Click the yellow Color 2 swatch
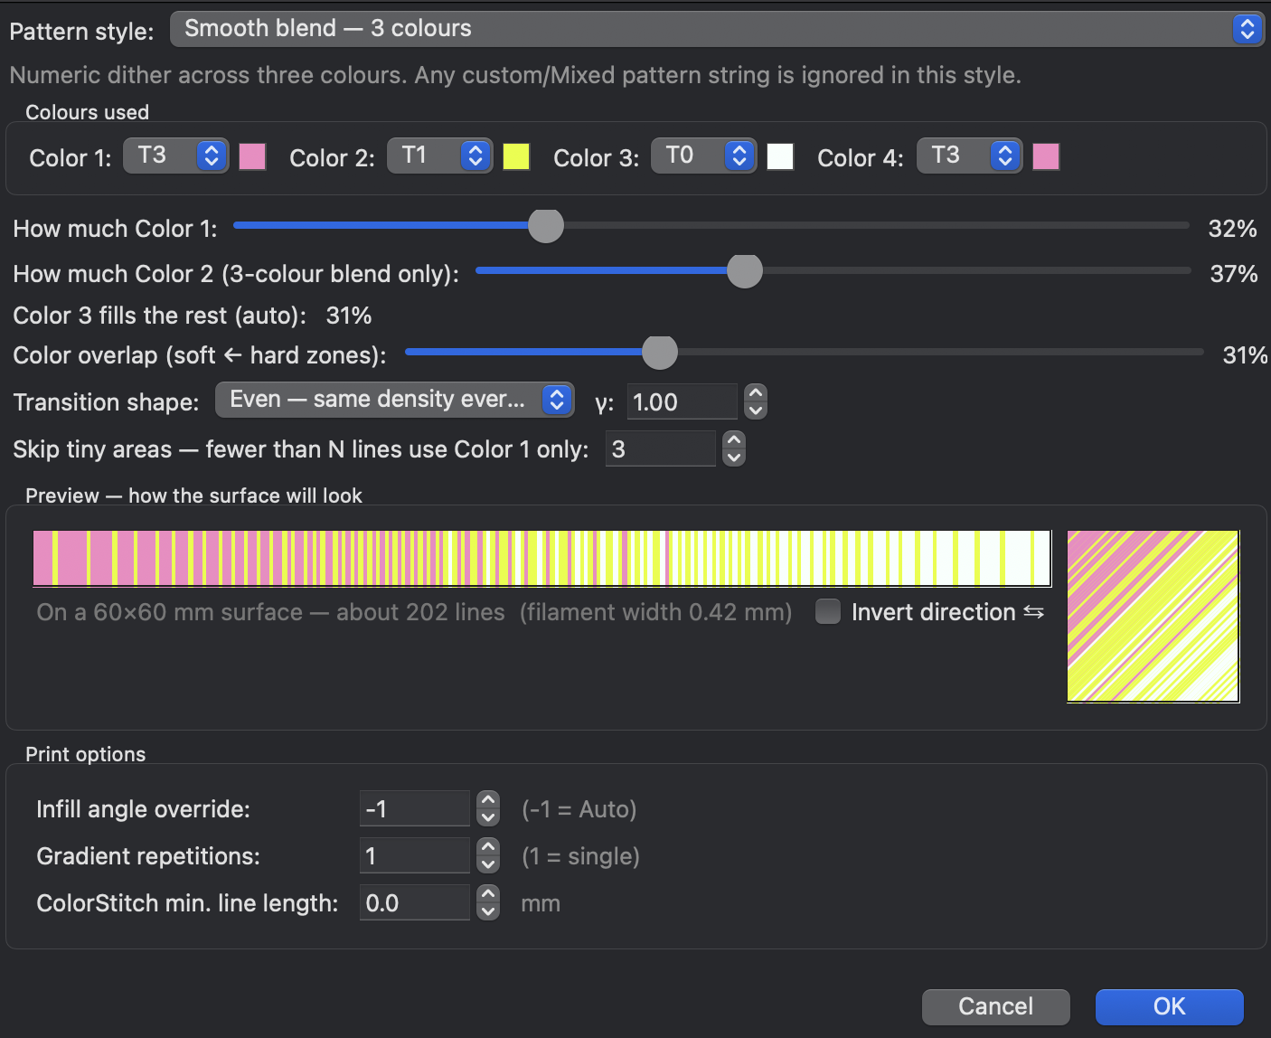 (516, 156)
